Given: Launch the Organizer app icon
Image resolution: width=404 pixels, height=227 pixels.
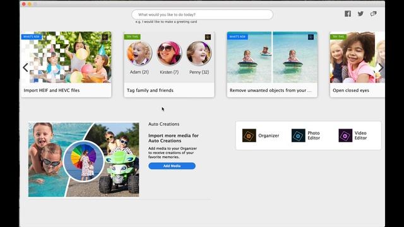Looking at the screenshot, I should tap(249, 136).
